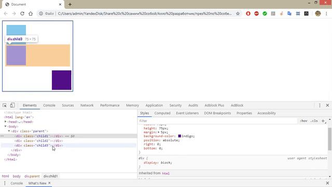Screen dimensions: 332x187
Task: Select the div class child1 DOM row
Action: click(x=68, y=136)
